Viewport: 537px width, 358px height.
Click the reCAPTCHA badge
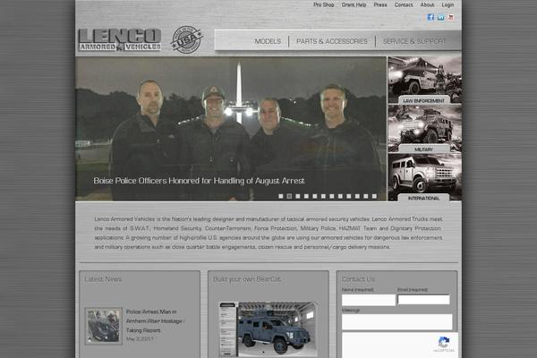point(444,345)
